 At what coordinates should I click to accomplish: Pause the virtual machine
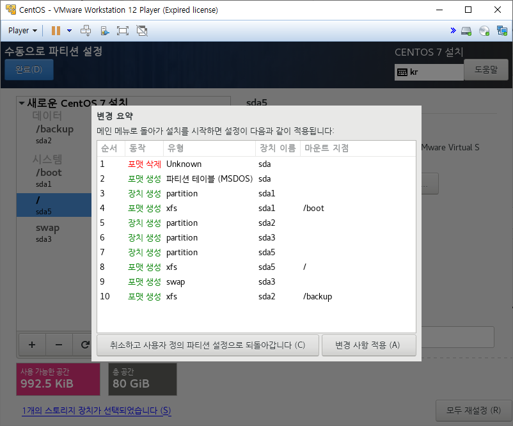pyautogui.click(x=56, y=31)
